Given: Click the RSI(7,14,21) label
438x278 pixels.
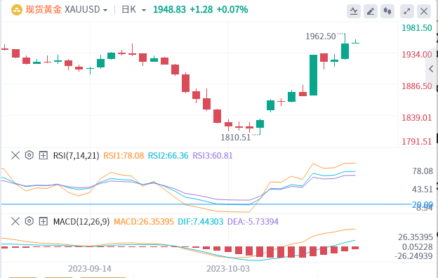Looking at the screenshot, I should pyautogui.click(x=76, y=156).
